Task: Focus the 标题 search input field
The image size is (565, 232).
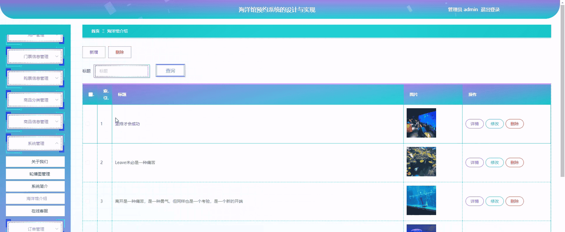Action: pos(122,71)
